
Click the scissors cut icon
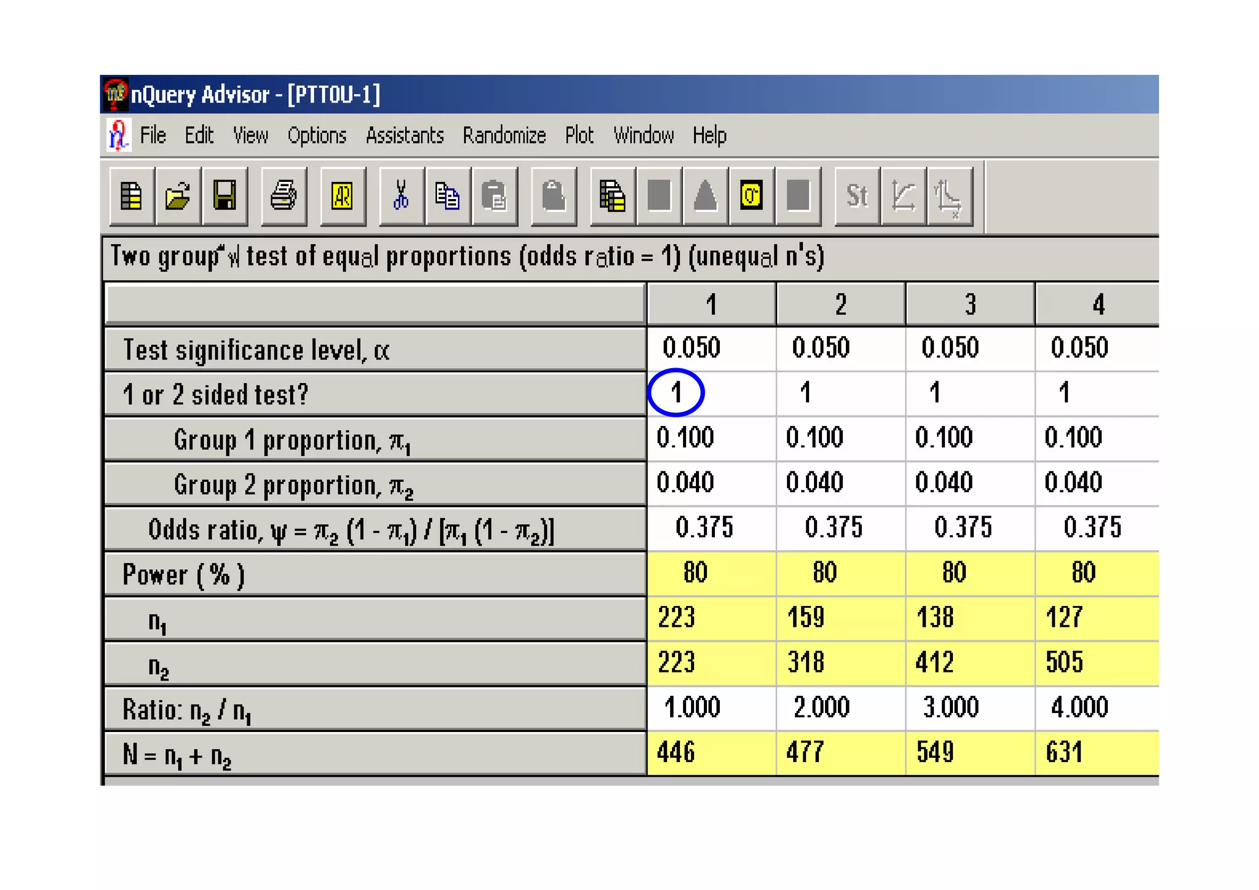coord(401,197)
